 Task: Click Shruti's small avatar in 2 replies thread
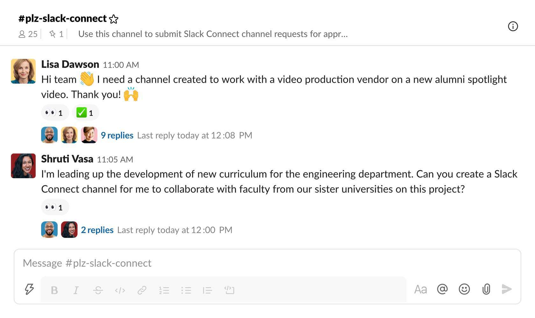(69, 230)
